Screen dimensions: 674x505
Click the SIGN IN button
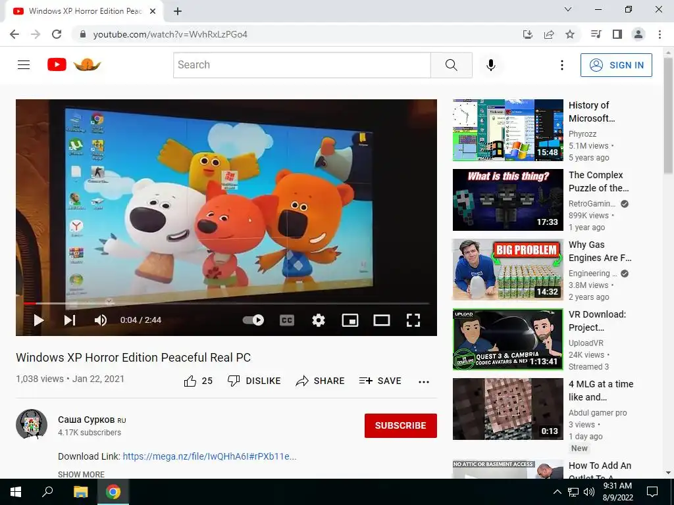tap(616, 65)
